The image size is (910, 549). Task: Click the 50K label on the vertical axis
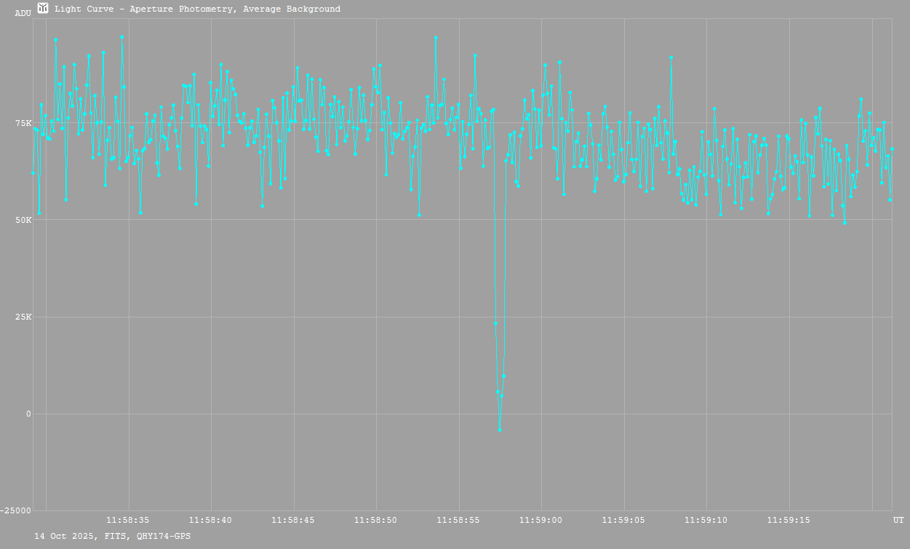pos(23,220)
